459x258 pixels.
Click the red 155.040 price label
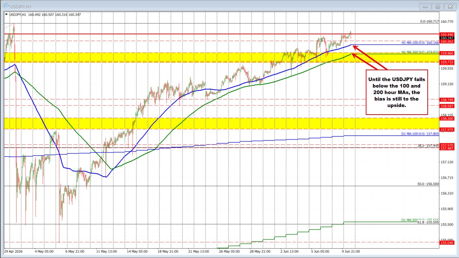(447, 243)
